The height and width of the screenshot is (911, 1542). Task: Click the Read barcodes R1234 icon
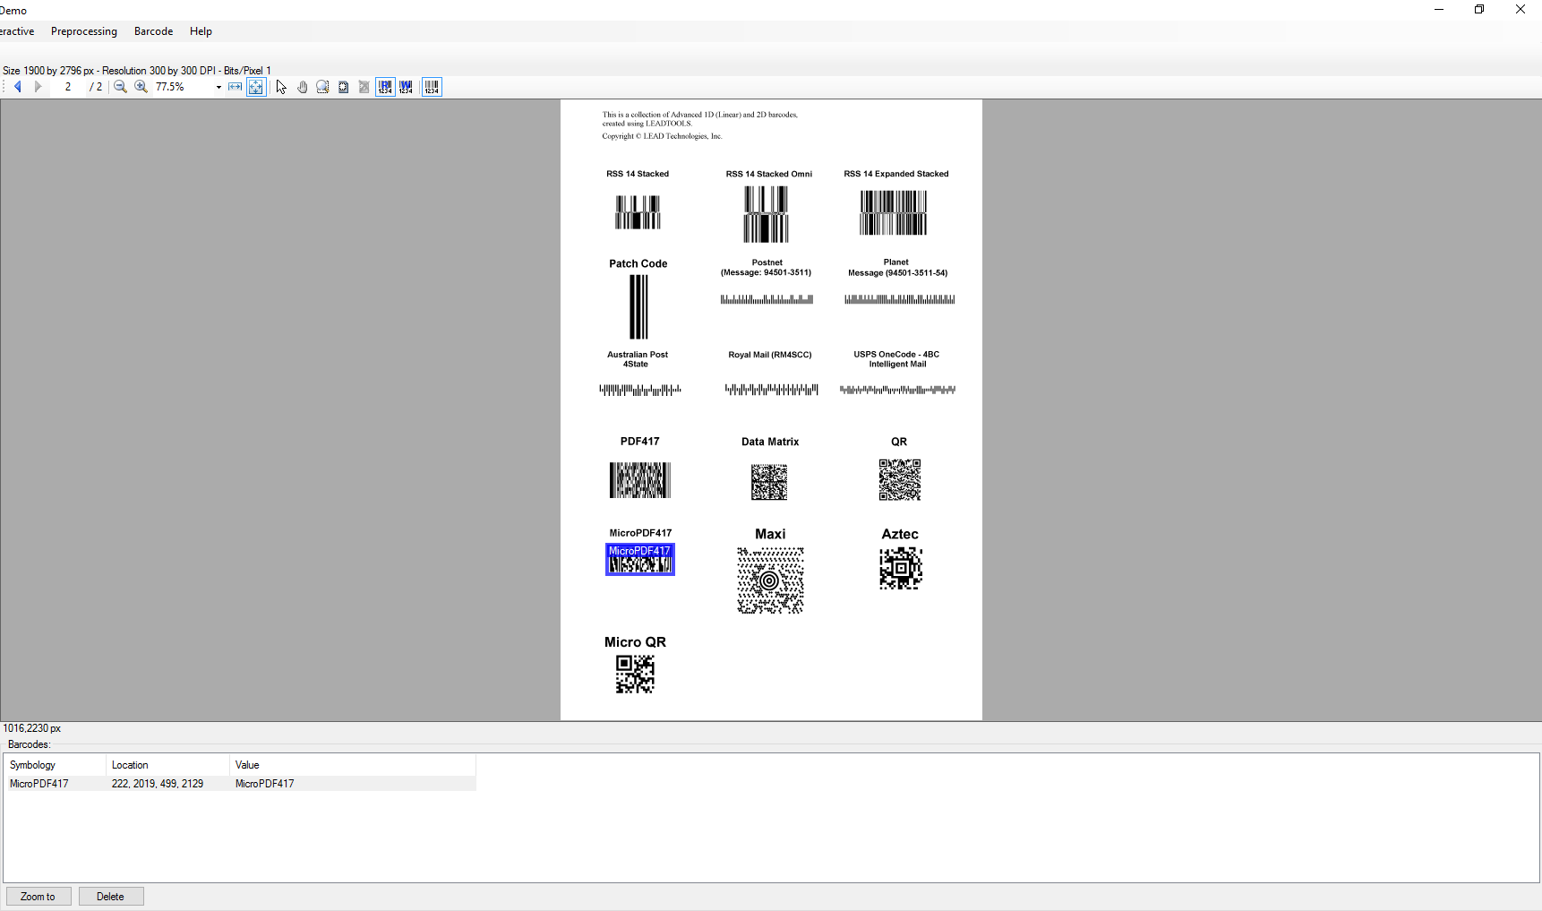[x=385, y=87]
